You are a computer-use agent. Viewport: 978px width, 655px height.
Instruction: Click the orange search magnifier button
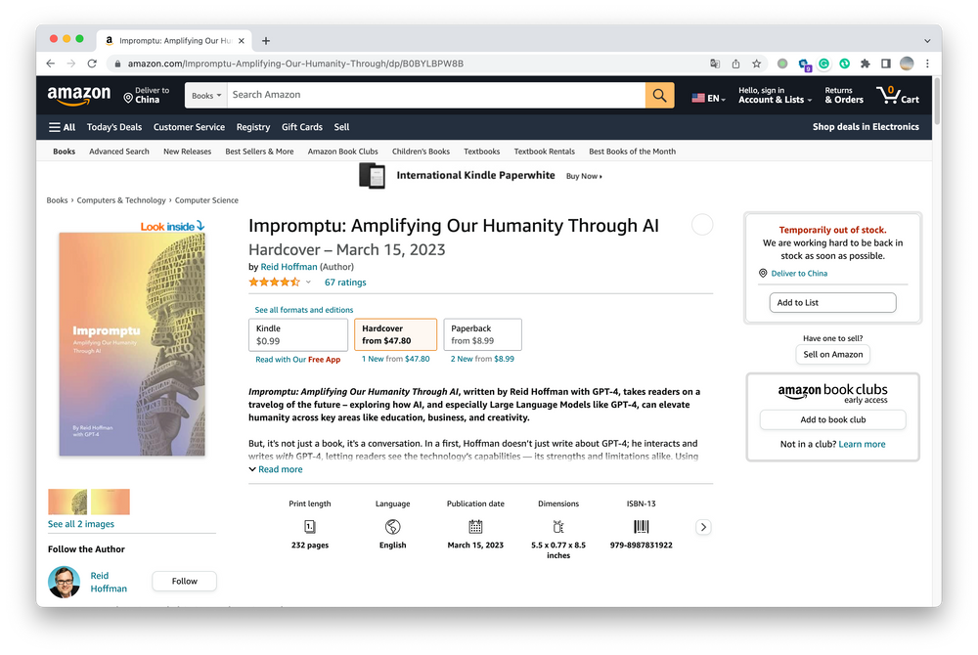tap(659, 96)
